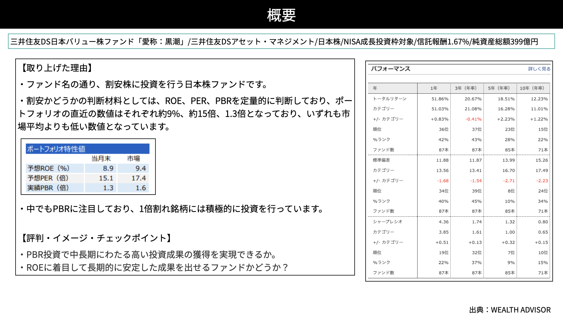Click the red -2.23 deviation difference

pyautogui.click(x=542, y=181)
